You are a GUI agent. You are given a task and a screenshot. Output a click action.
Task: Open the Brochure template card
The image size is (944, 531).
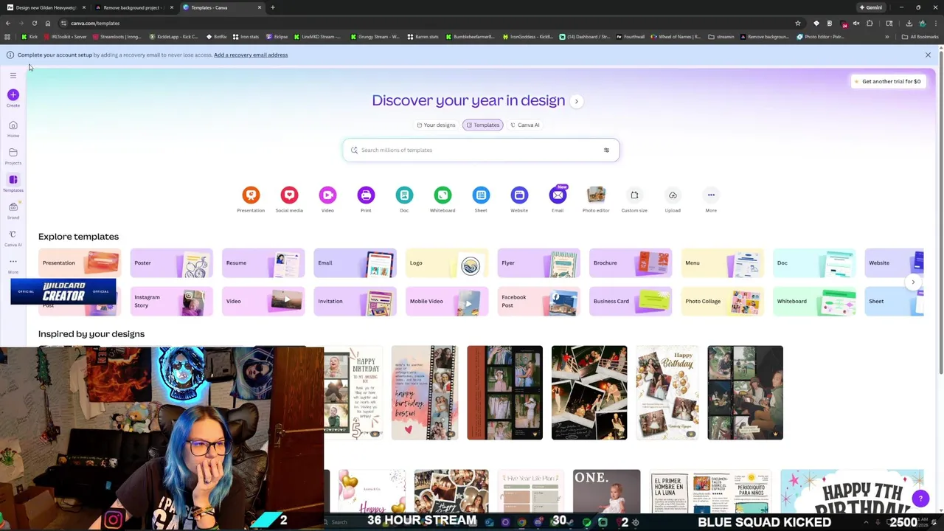pyautogui.click(x=631, y=263)
